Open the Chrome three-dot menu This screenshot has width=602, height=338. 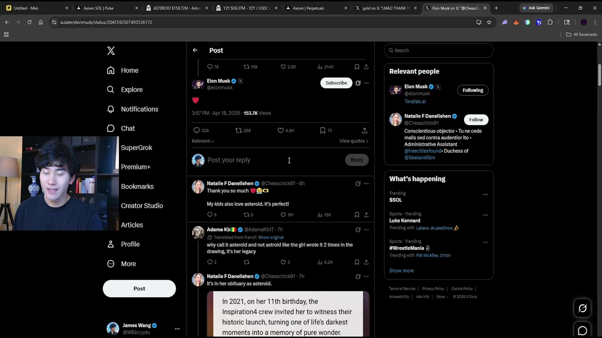[595, 22]
